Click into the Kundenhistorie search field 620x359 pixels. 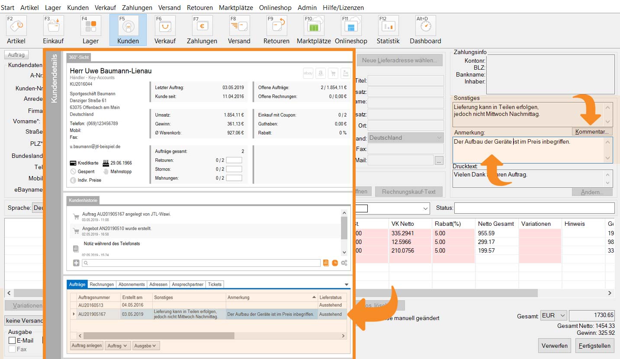[201, 263]
